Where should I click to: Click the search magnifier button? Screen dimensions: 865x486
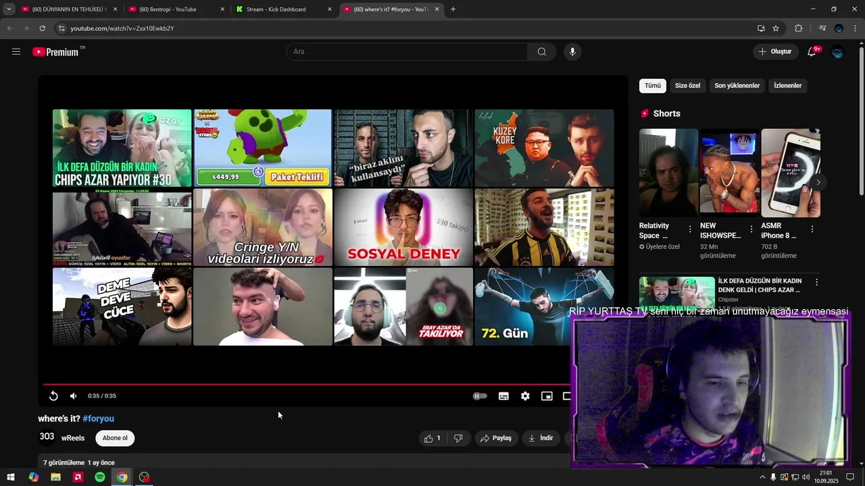pyautogui.click(x=542, y=52)
